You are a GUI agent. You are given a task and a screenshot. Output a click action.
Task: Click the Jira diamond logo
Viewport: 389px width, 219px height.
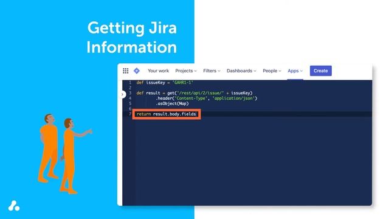(x=137, y=71)
